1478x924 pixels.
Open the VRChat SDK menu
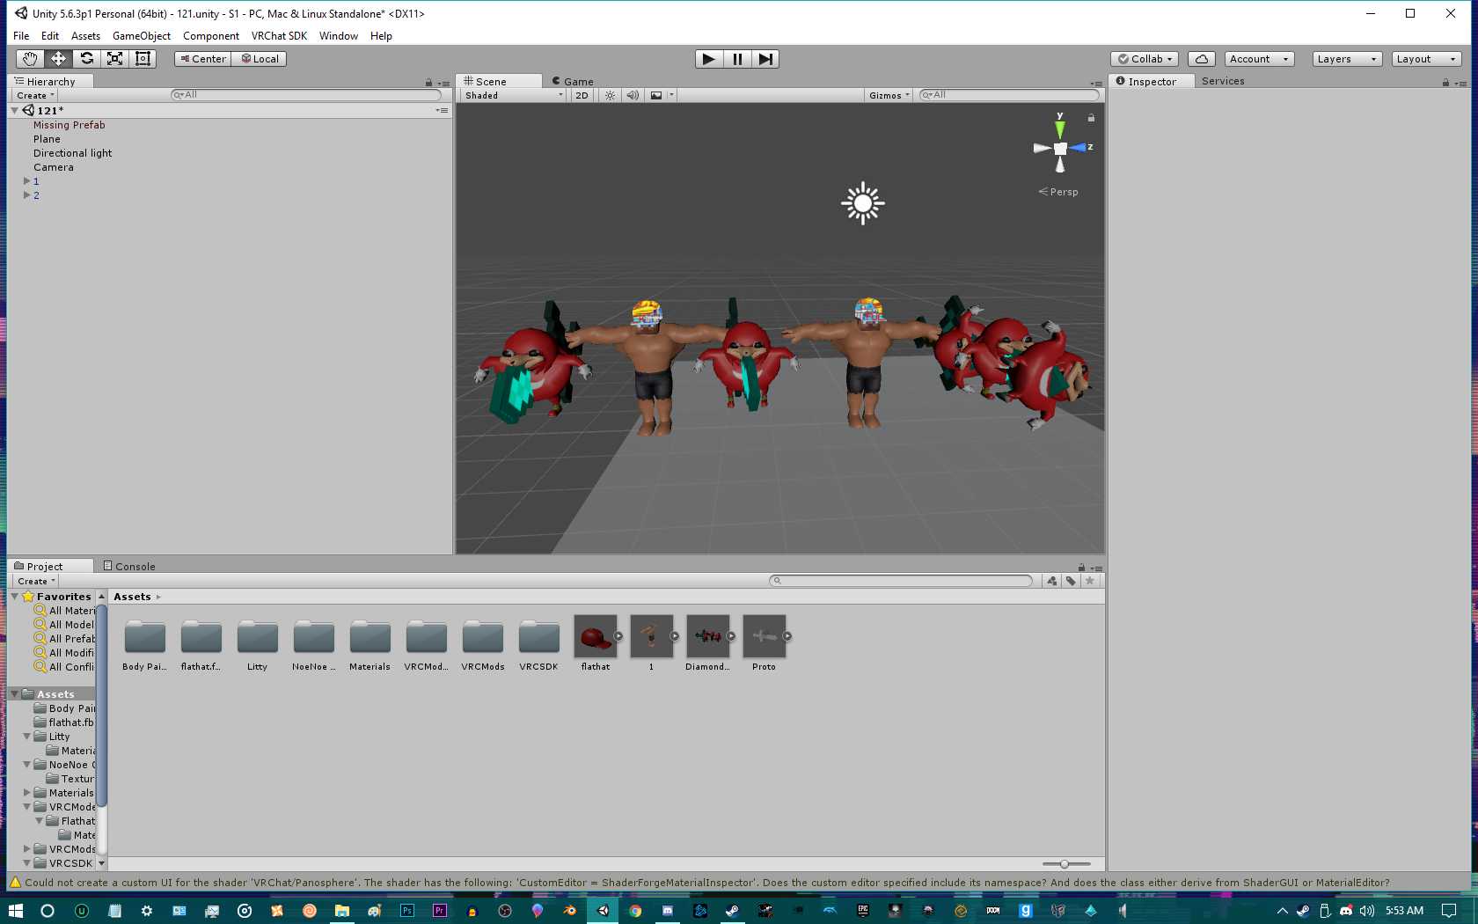point(279,36)
